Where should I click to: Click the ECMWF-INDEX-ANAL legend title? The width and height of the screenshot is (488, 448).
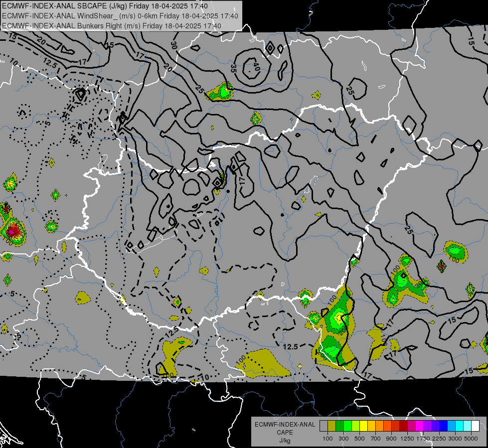(x=285, y=425)
